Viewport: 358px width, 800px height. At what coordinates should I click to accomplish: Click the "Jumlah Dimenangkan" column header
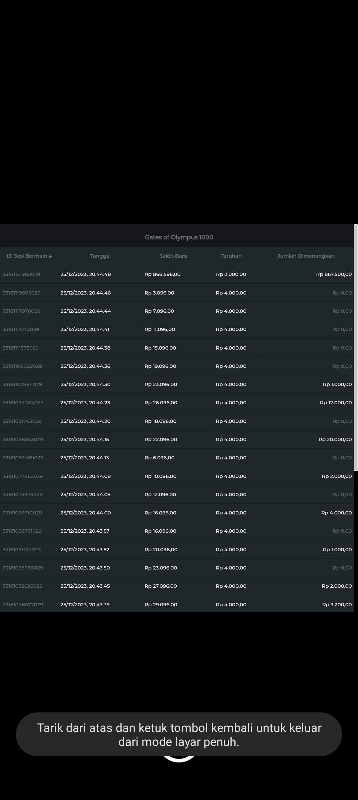pos(306,256)
